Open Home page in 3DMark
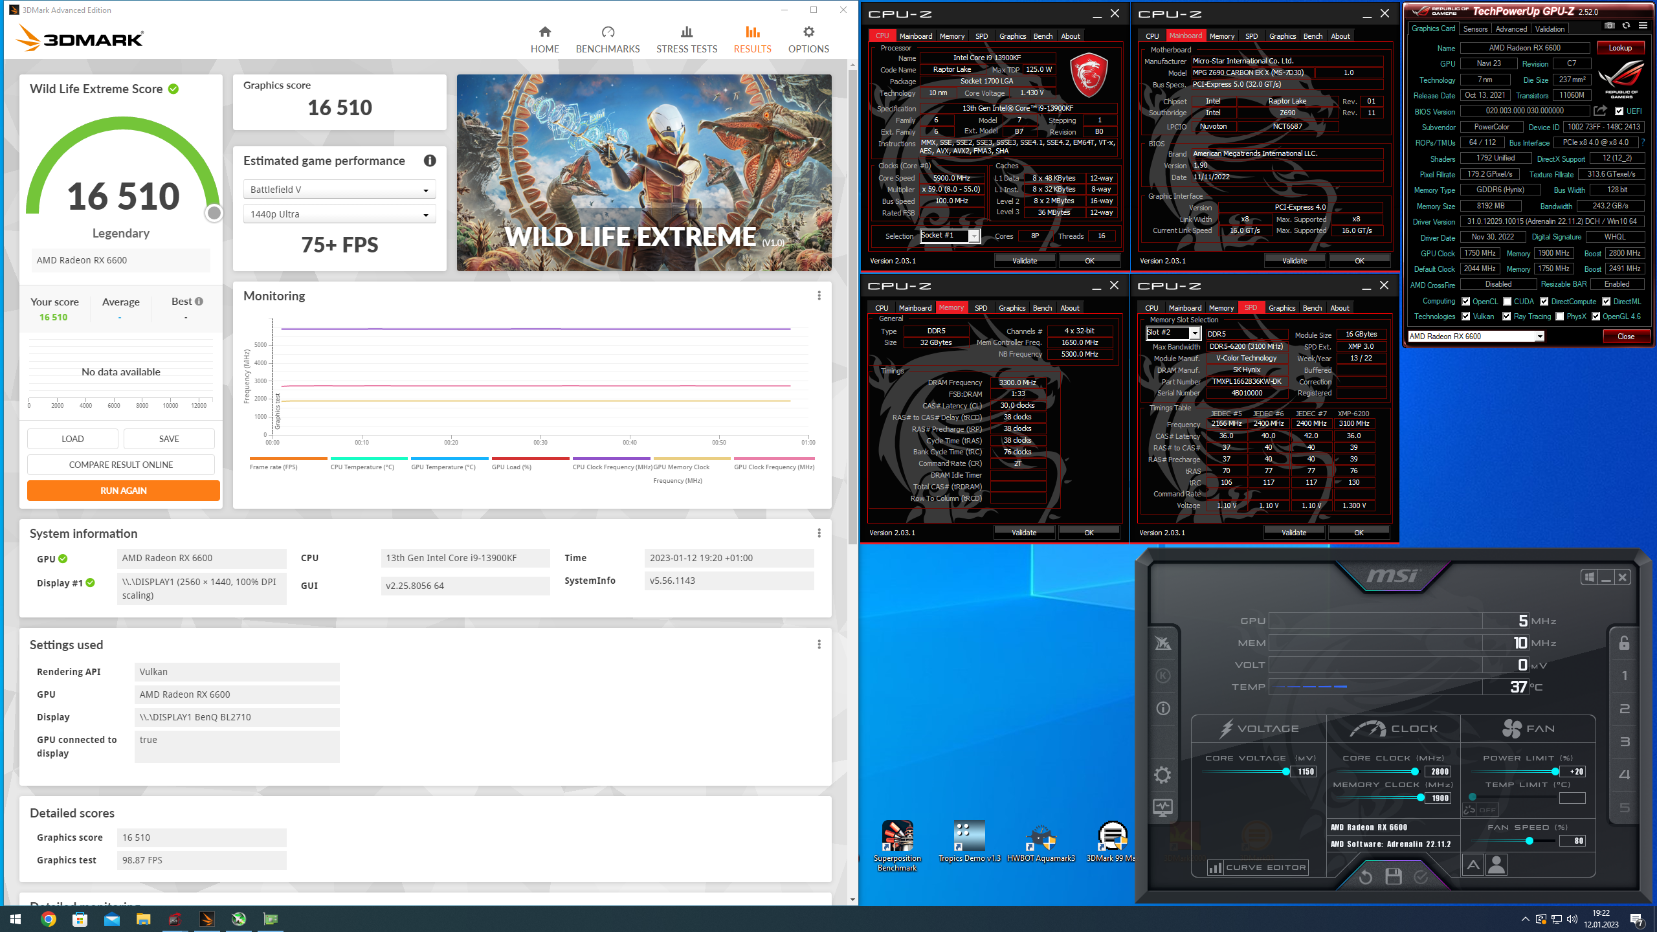1657x932 pixels. click(544, 39)
